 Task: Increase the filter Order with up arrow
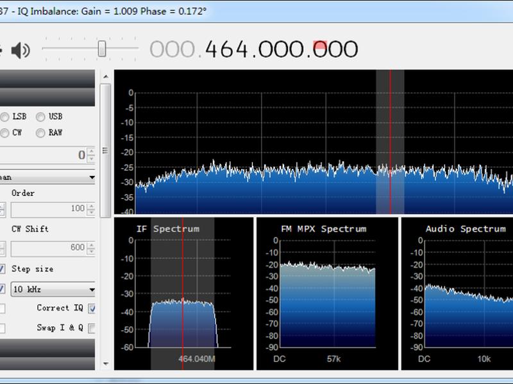(91, 205)
